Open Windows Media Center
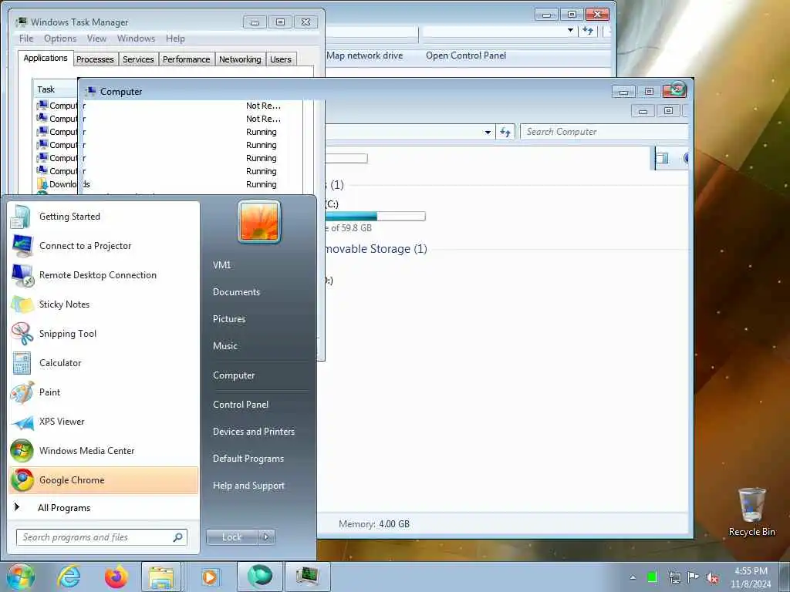Screen dimensions: 790x592 point(104,450)
